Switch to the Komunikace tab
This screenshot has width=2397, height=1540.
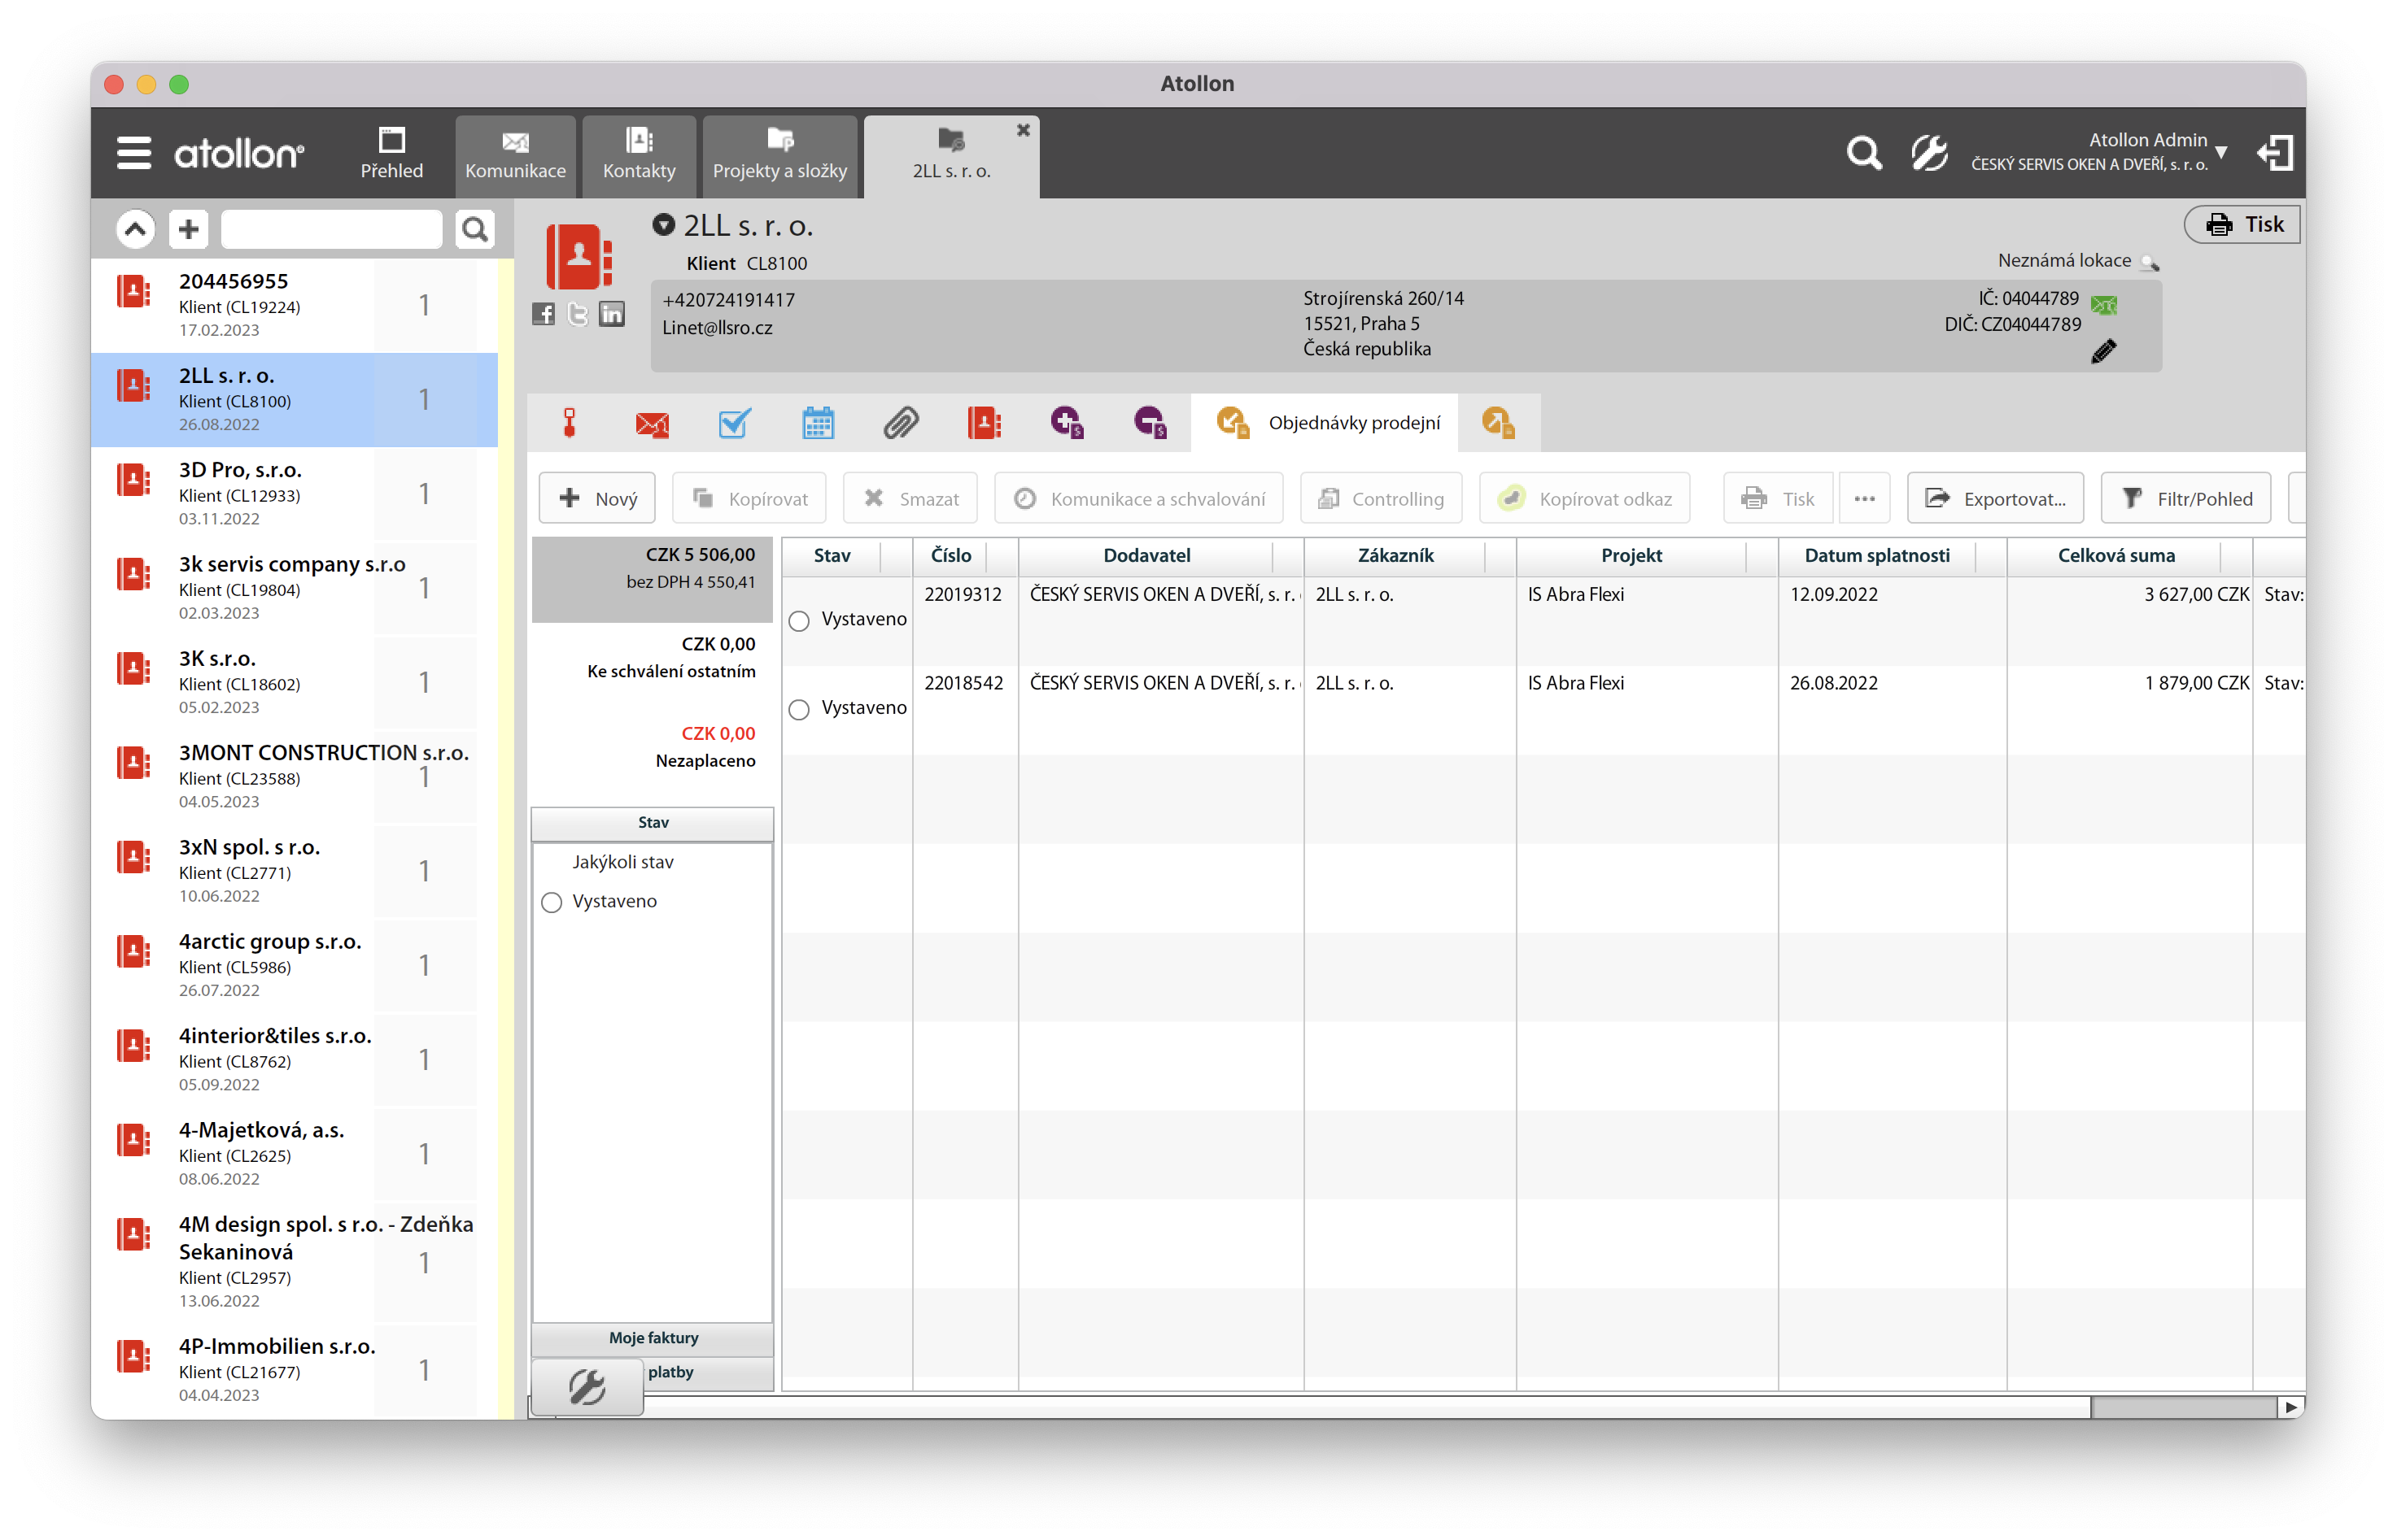pyautogui.click(x=515, y=155)
